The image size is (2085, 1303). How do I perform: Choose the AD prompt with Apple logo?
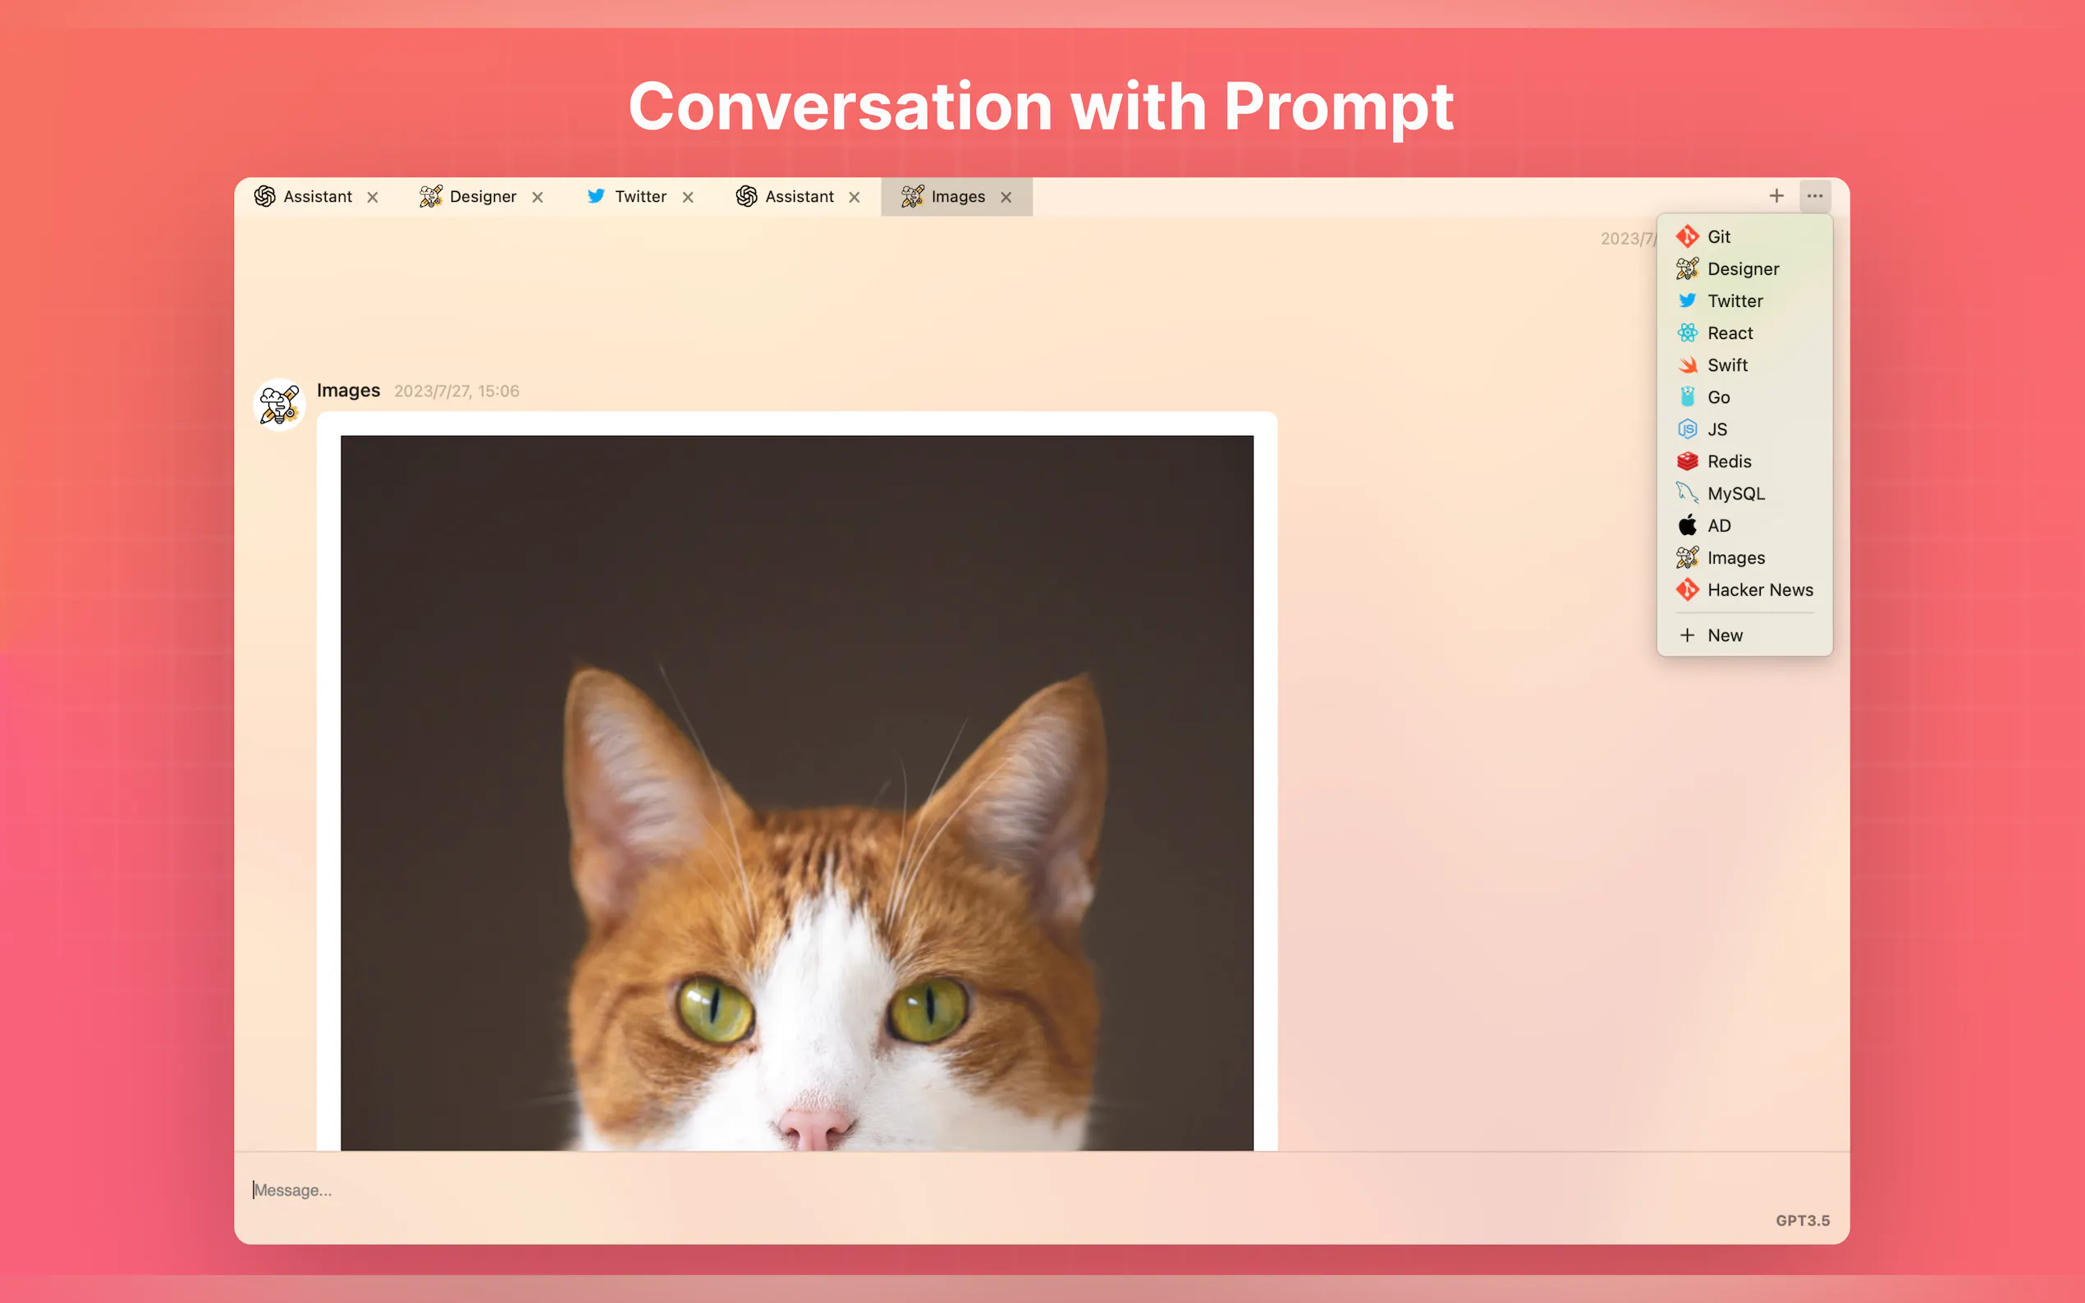pyautogui.click(x=1744, y=526)
